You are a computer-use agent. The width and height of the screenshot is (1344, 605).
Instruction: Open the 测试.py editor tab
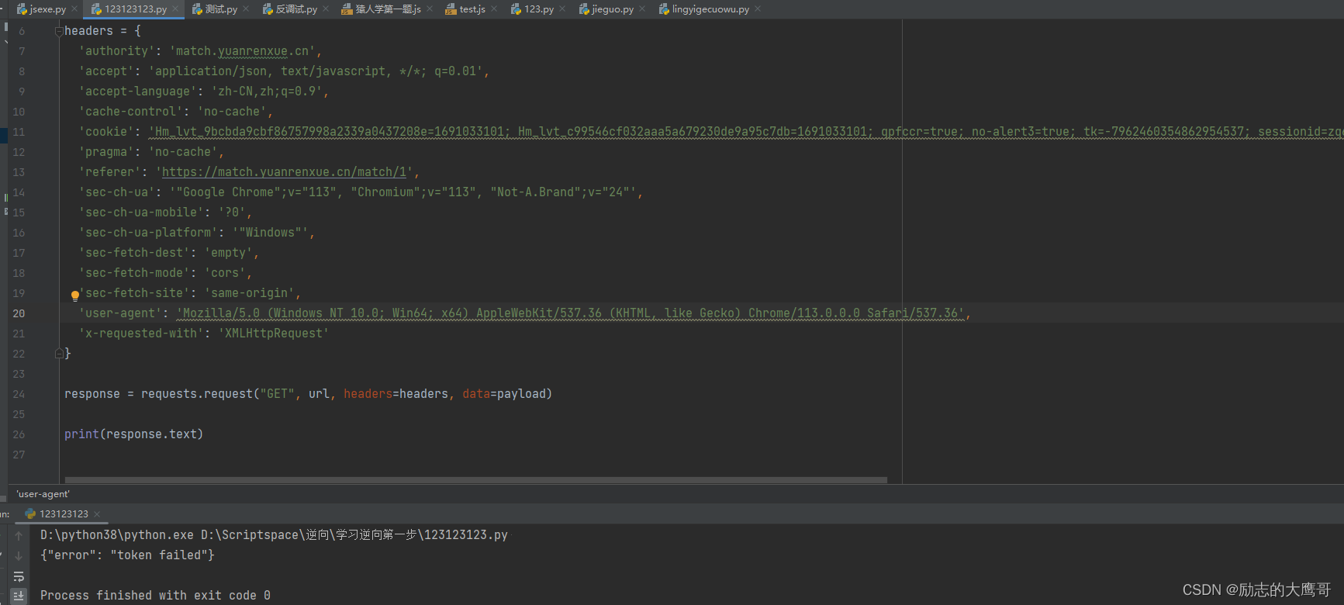(221, 9)
